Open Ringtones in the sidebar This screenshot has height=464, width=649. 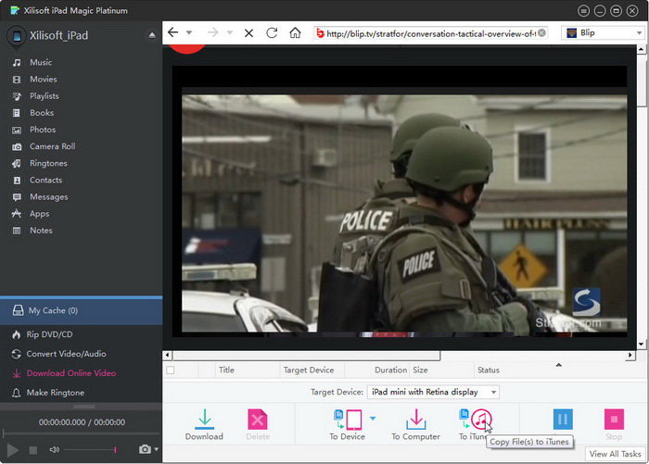pyautogui.click(x=48, y=163)
